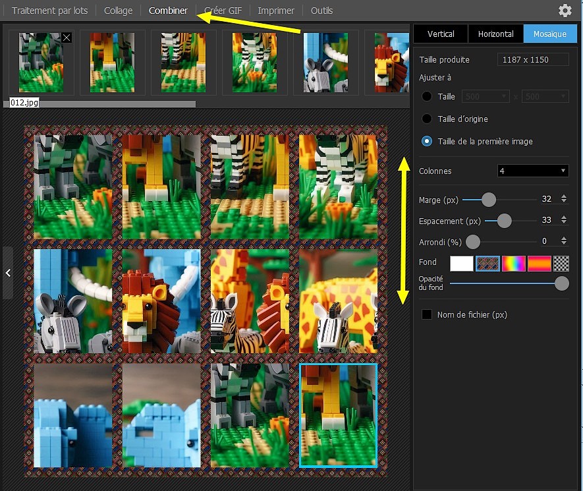583x491 pixels.
Task: Decrease Arrondi value with down arrow
Action: pyautogui.click(x=564, y=243)
